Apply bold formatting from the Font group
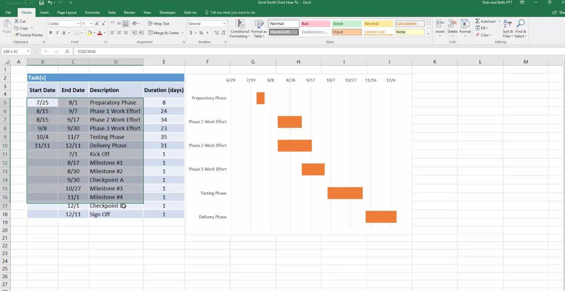This screenshot has width=565, height=291. click(x=50, y=33)
